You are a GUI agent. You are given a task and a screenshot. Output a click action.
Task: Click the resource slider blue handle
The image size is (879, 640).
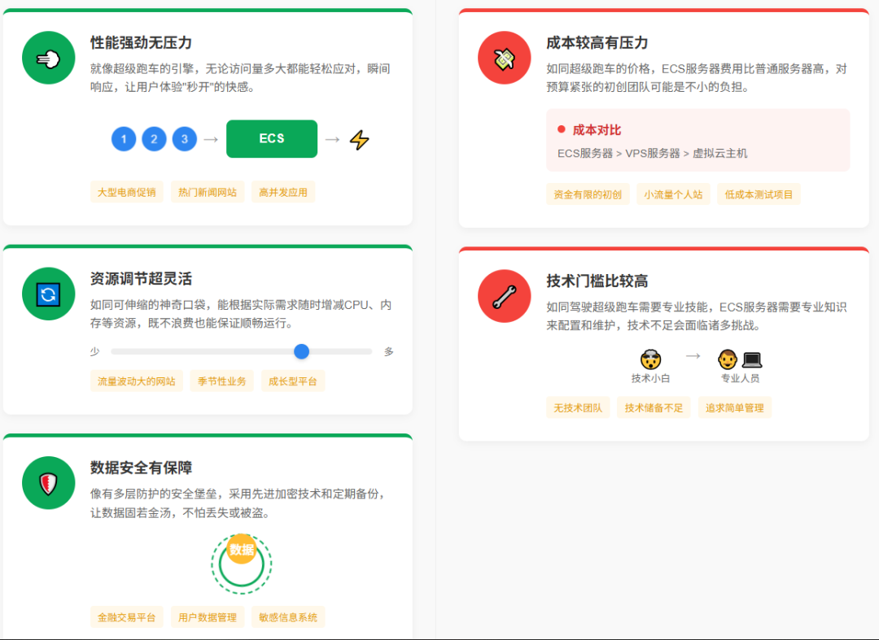302,351
